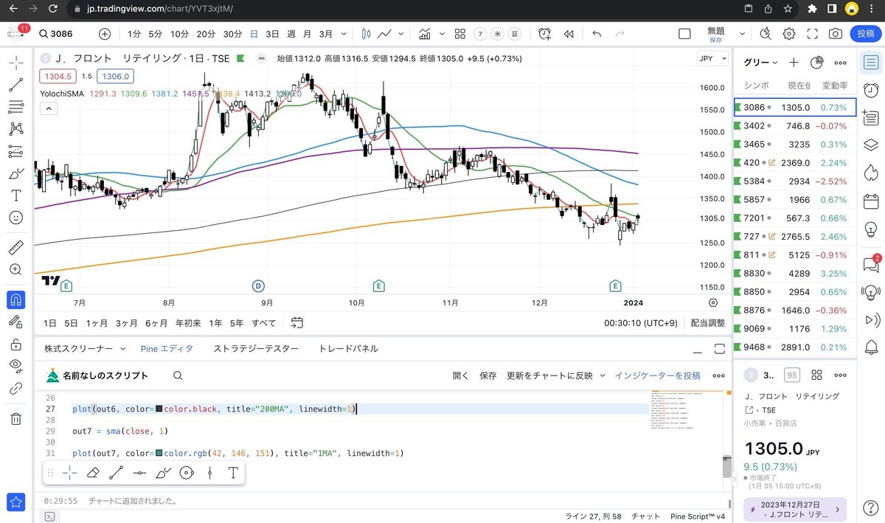This screenshot has height=523, width=885.
Task: Select the 1分 timeframe
Action: pos(133,34)
